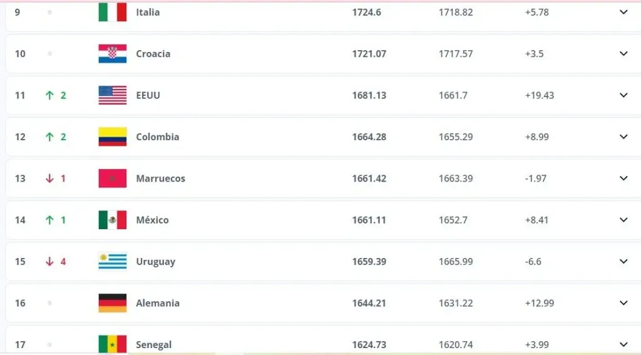
Task: Click the Marruecos flag icon
Action: pos(112,178)
